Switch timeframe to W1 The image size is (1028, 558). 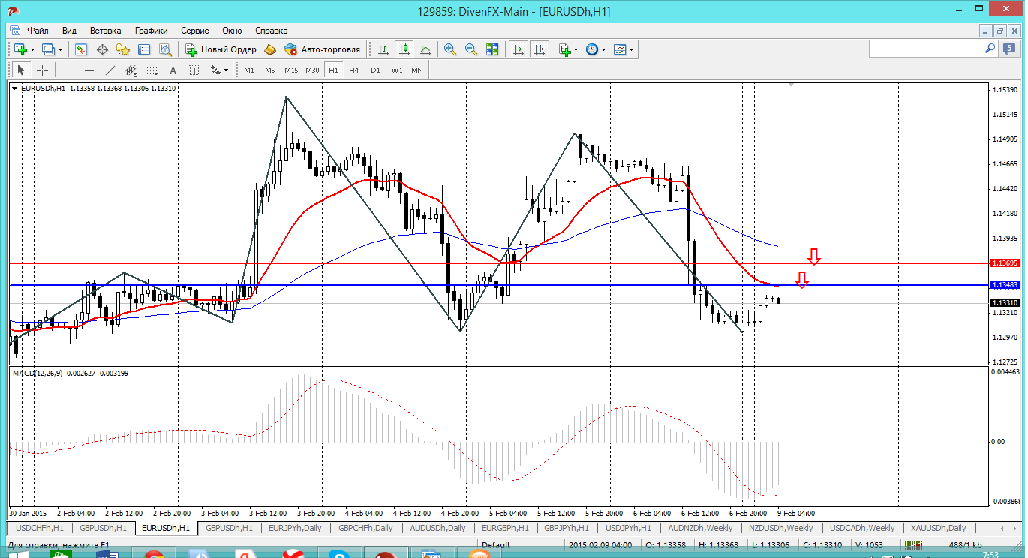click(396, 70)
